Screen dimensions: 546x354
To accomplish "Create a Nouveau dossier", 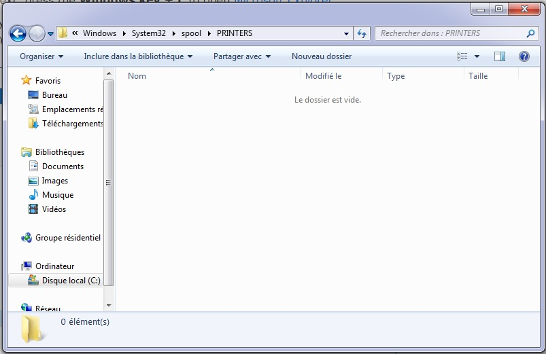I will (x=322, y=56).
